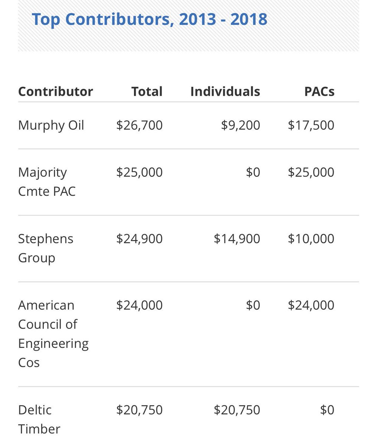
Task: Click American Council's $24,000 total amount
Action: coord(139,305)
